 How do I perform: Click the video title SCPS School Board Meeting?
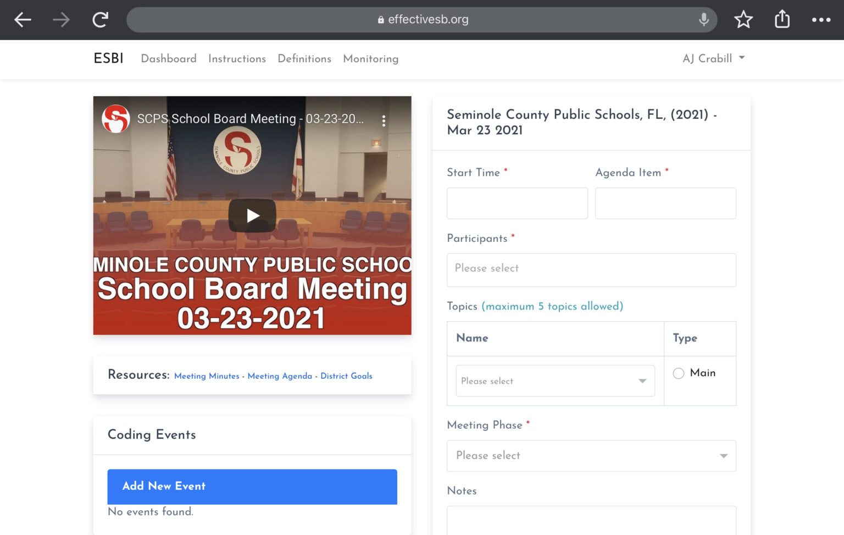(250, 119)
